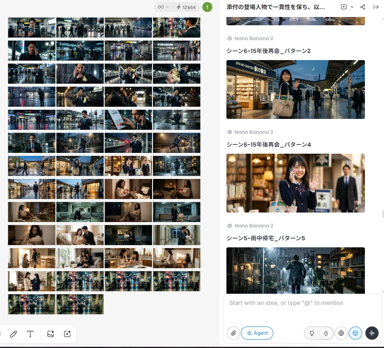Click the paperclip attach file icon
This screenshot has width=384, height=348.
coord(233,333)
